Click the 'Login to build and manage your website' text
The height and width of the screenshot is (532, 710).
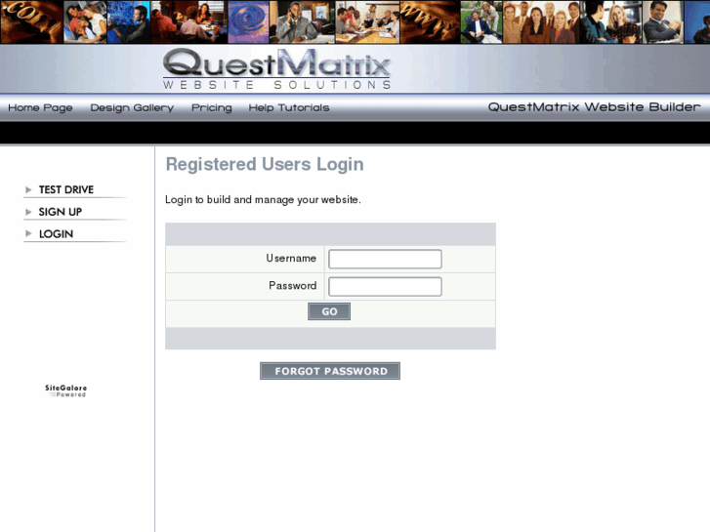tap(263, 200)
